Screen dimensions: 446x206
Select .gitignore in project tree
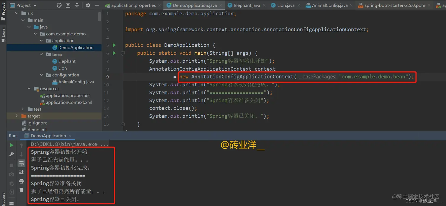(x=34, y=123)
